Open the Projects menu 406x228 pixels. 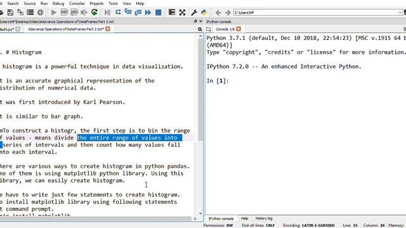(96, 3)
